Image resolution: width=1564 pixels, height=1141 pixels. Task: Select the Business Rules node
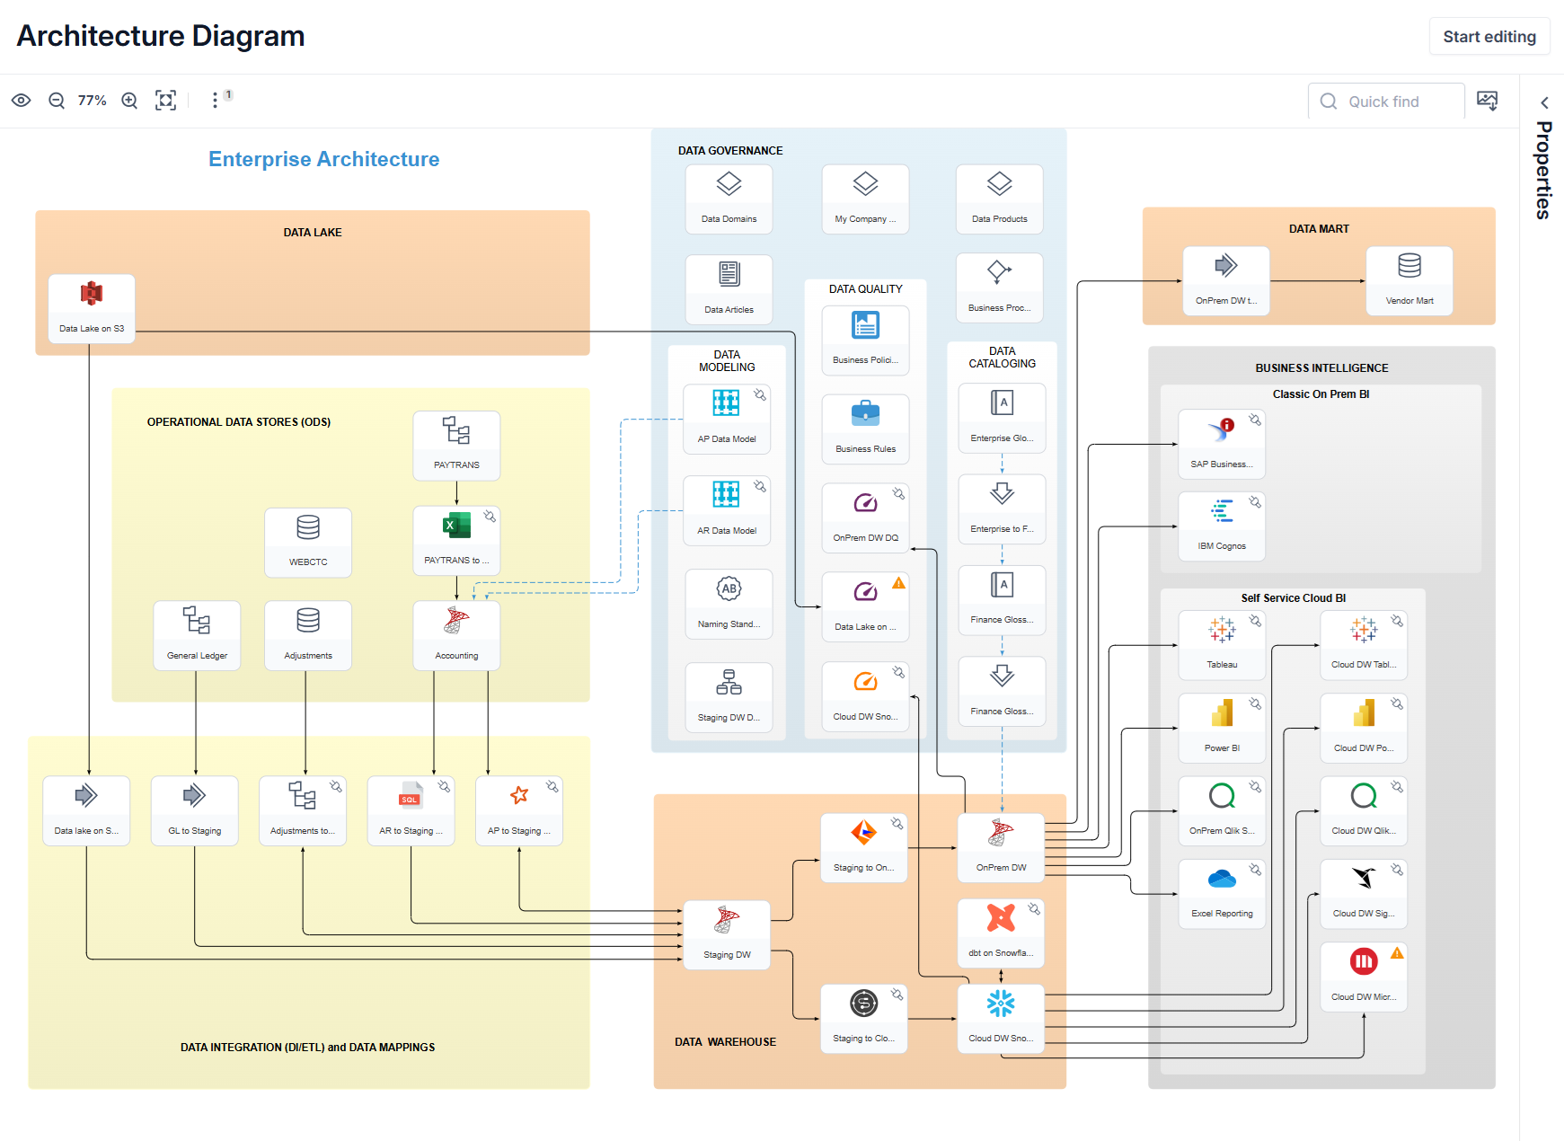pyautogui.click(x=865, y=429)
